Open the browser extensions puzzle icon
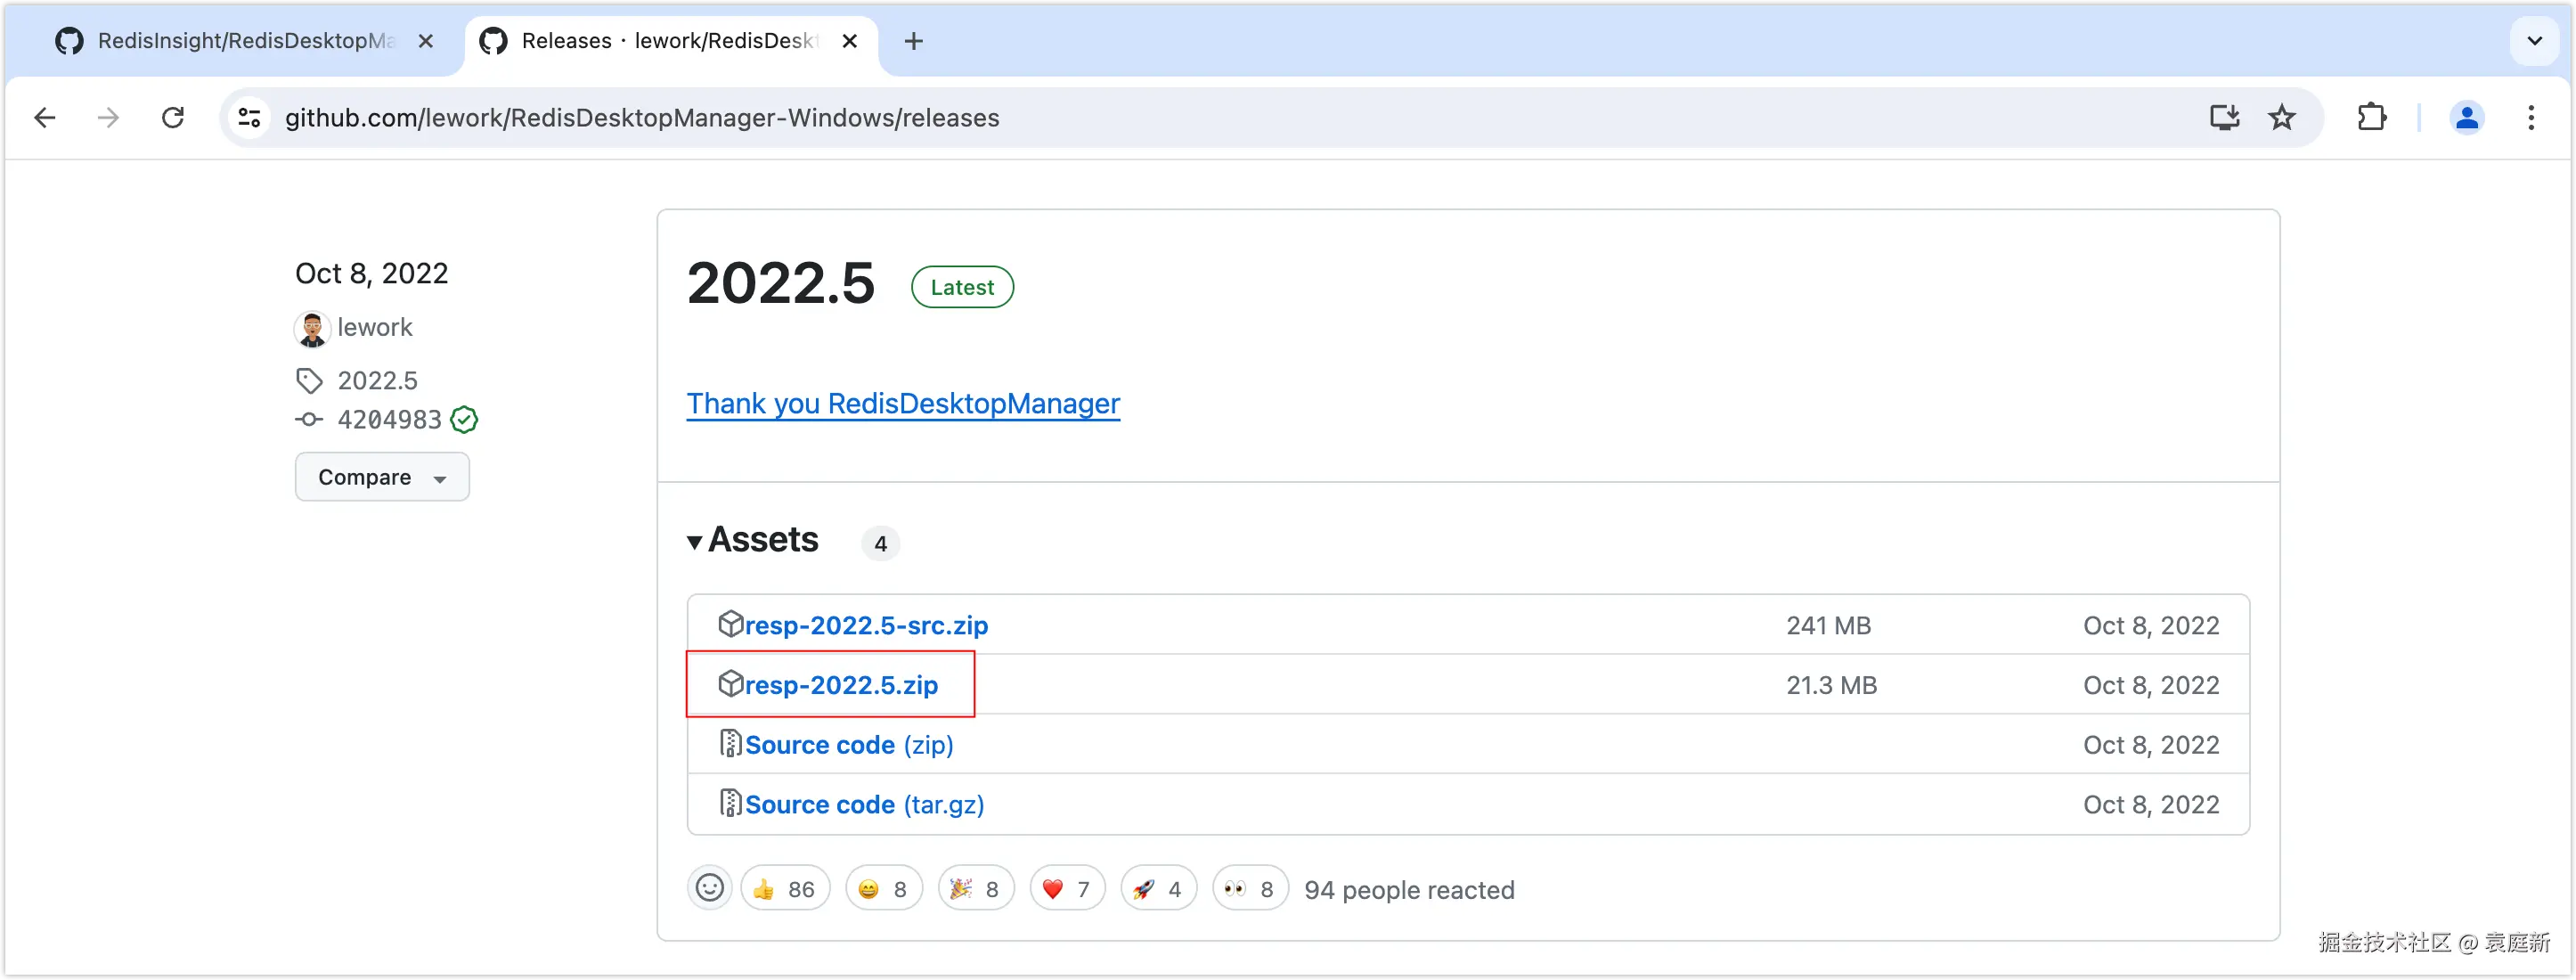 pos(2372,118)
